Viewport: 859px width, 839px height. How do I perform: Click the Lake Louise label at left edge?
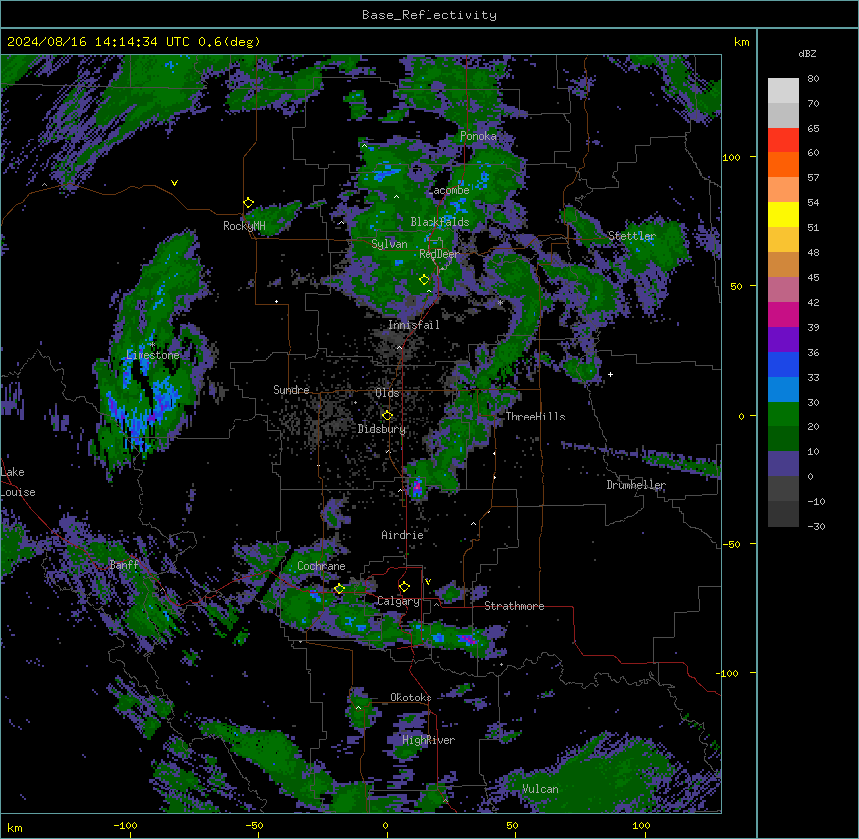click(x=16, y=482)
